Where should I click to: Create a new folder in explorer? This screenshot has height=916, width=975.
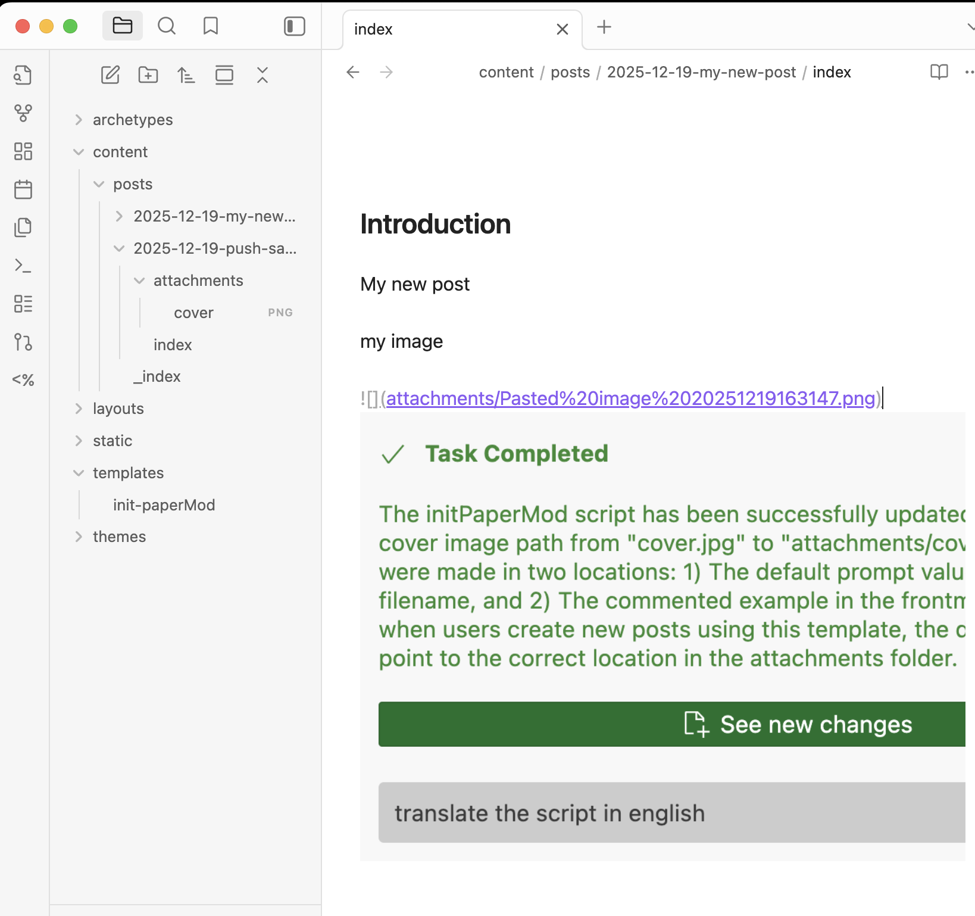click(x=148, y=75)
